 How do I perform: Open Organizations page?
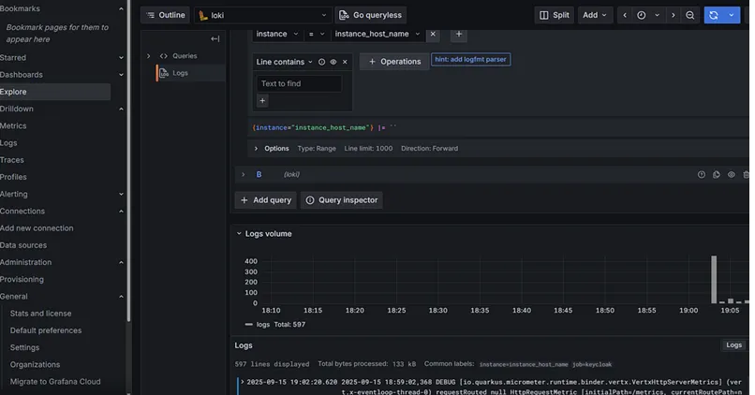(x=36, y=365)
